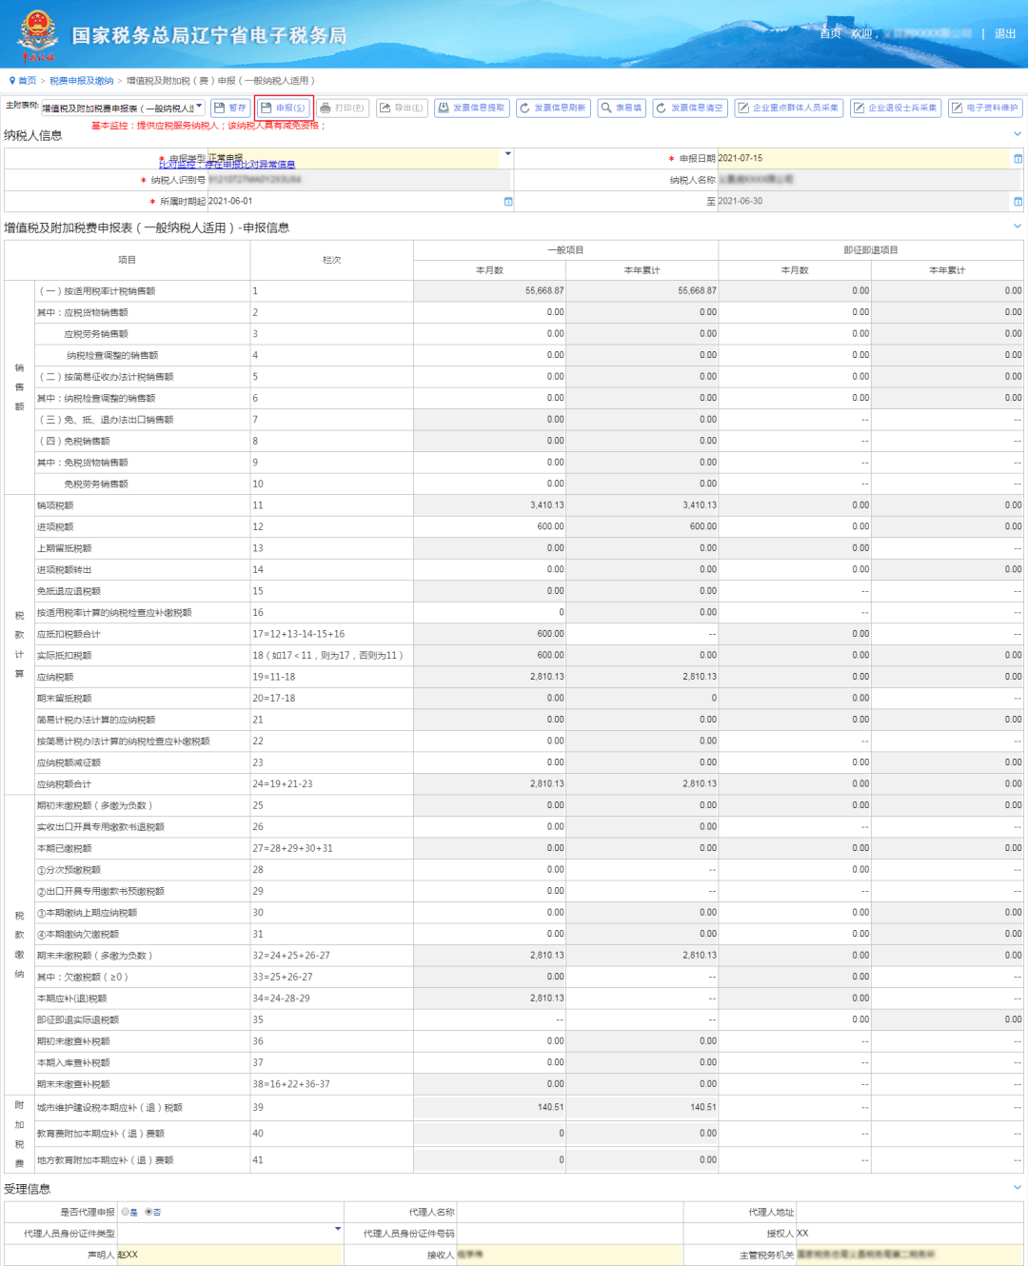Click formula cell 19=11-18
The width and height of the screenshot is (1028, 1266).
click(273, 677)
